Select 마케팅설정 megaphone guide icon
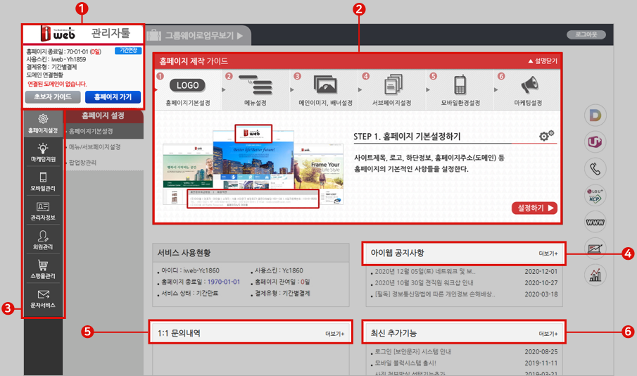This screenshot has height=376, width=637. (529, 84)
